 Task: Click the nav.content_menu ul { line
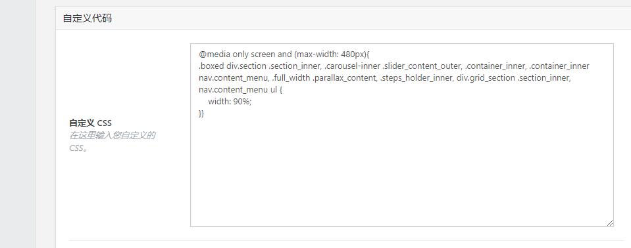[x=241, y=90]
